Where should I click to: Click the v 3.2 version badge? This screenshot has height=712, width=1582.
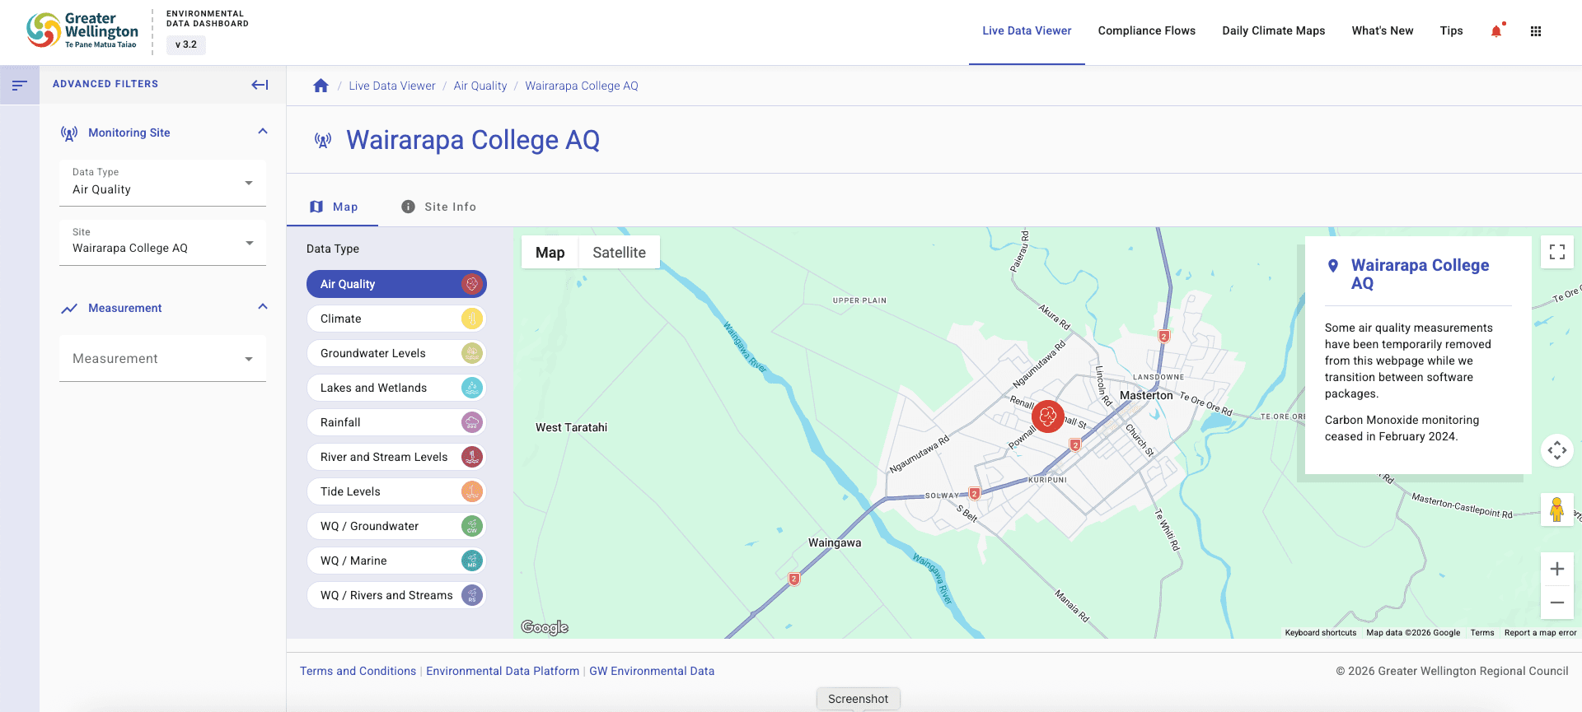(x=186, y=44)
